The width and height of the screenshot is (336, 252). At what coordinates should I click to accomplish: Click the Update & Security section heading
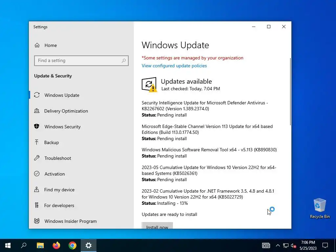tap(53, 76)
